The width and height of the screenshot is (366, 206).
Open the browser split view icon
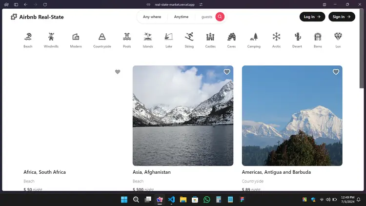point(325,4)
